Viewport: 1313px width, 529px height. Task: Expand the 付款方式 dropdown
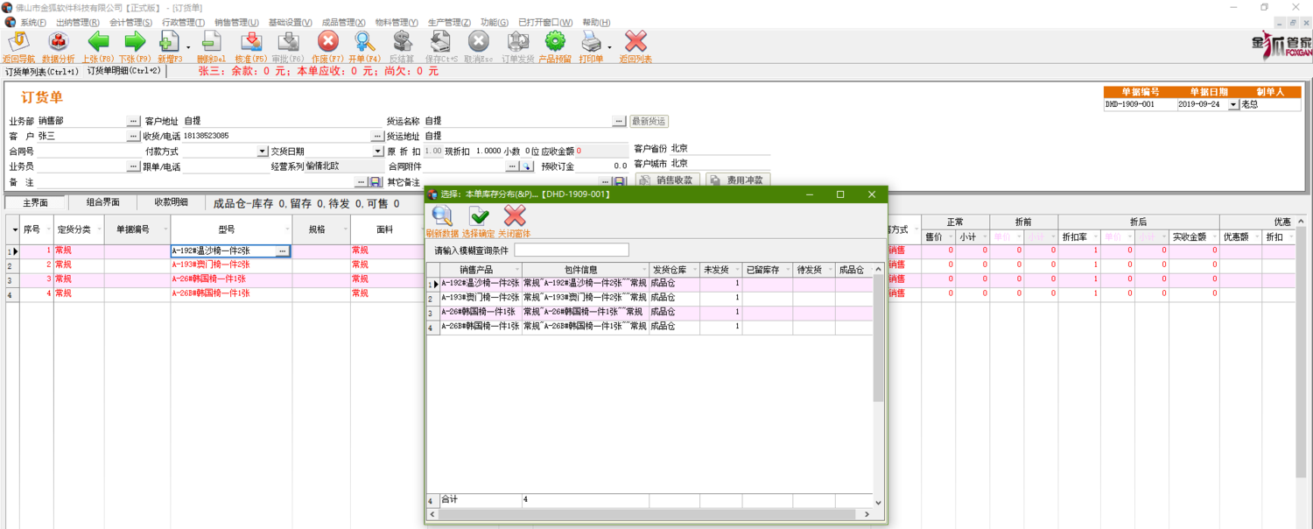[262, 152]
